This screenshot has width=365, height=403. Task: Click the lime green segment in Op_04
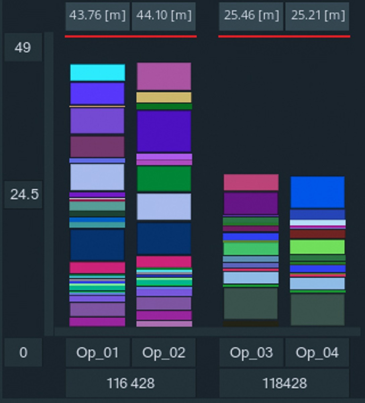317,247
